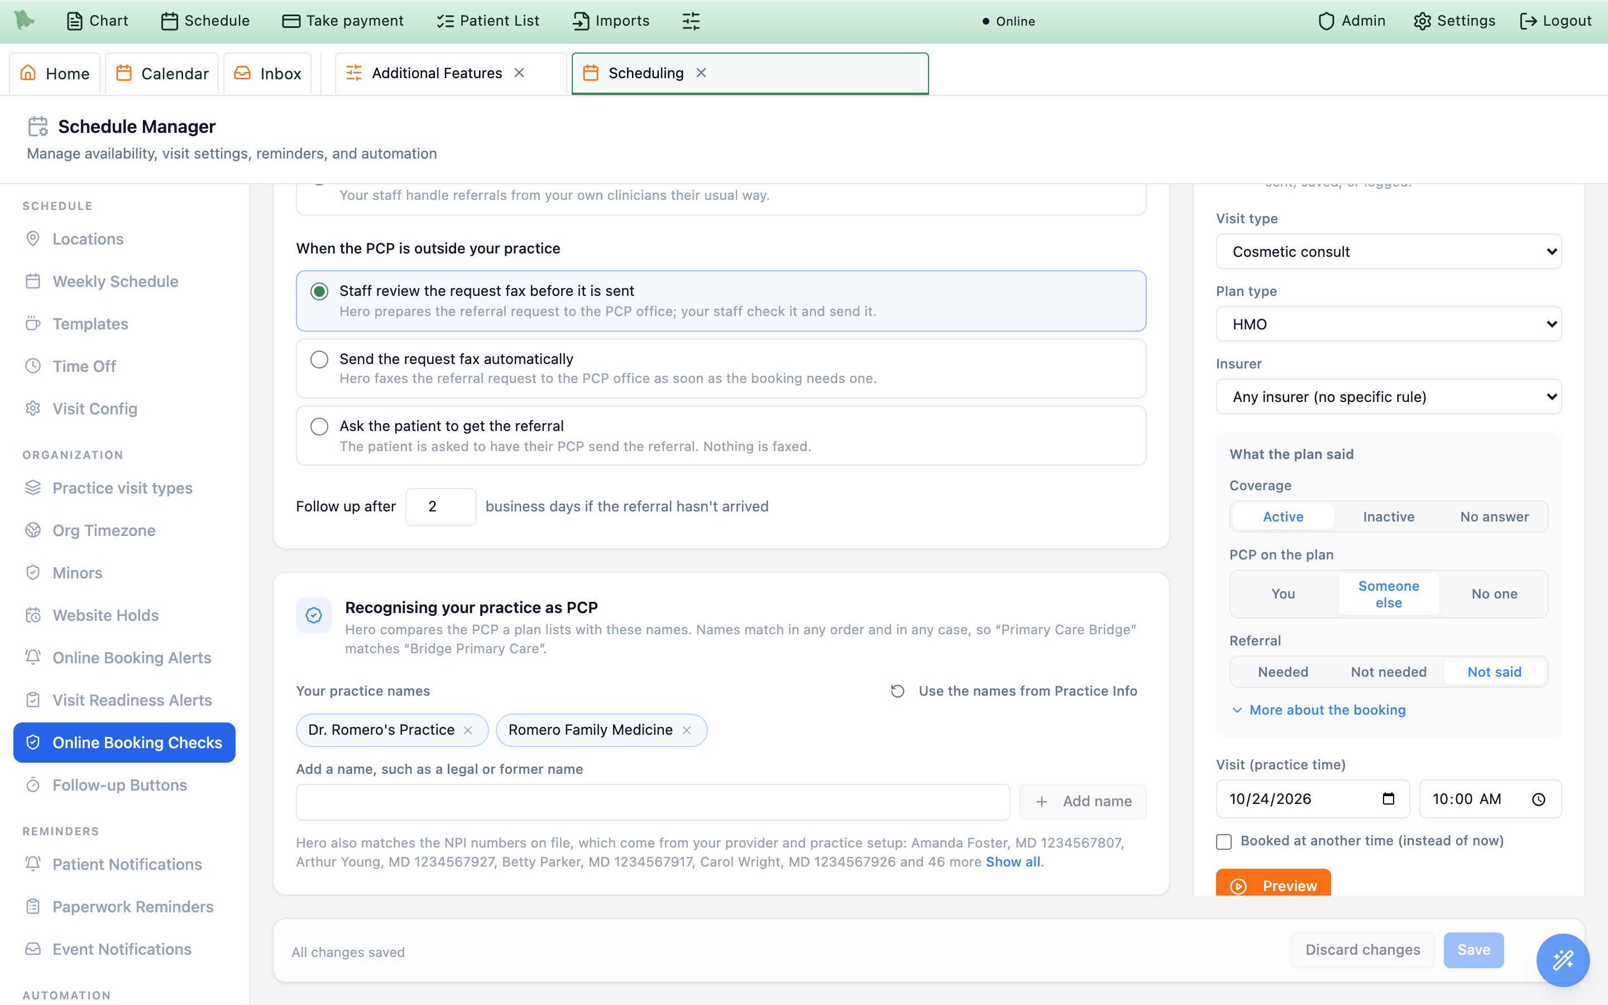Set Referral to Needed
This screenshot has width=1608, height=1005.
click(1283, 671)
